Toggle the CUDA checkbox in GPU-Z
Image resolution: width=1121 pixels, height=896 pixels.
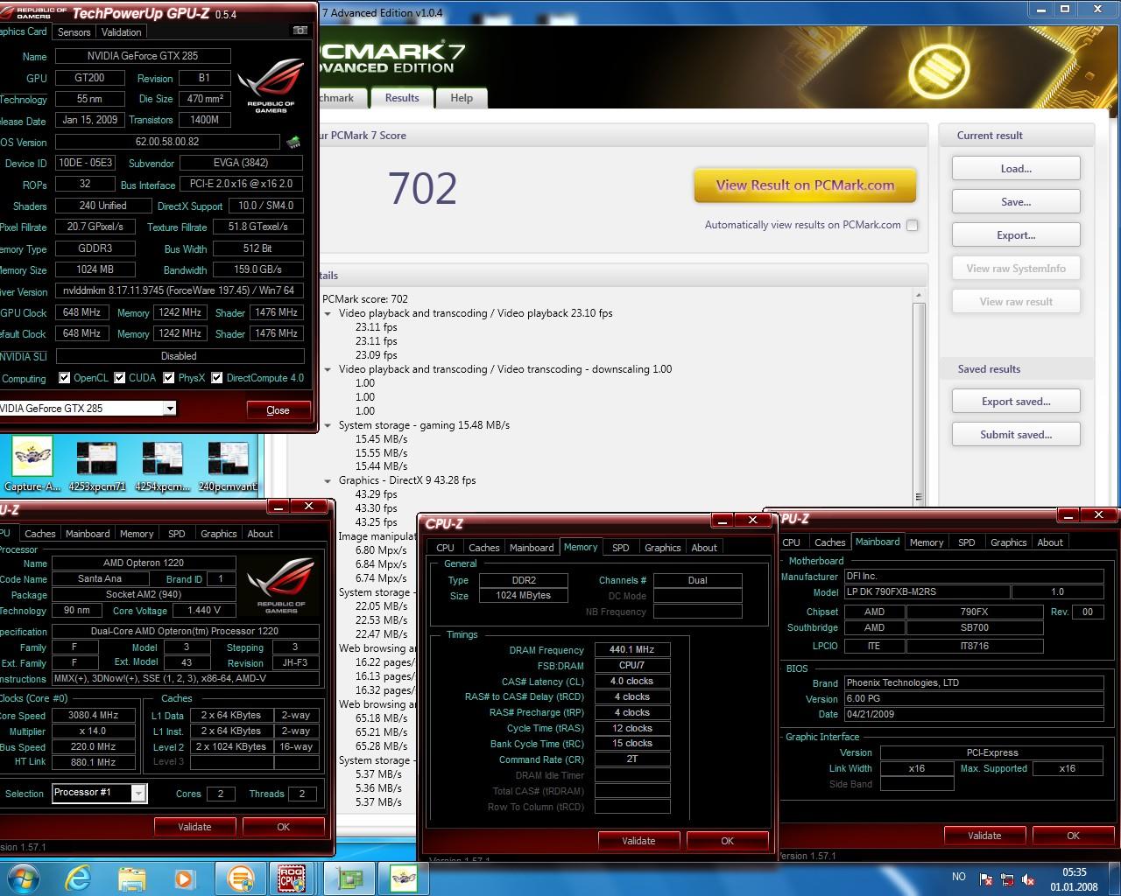[x=119, y=378]
